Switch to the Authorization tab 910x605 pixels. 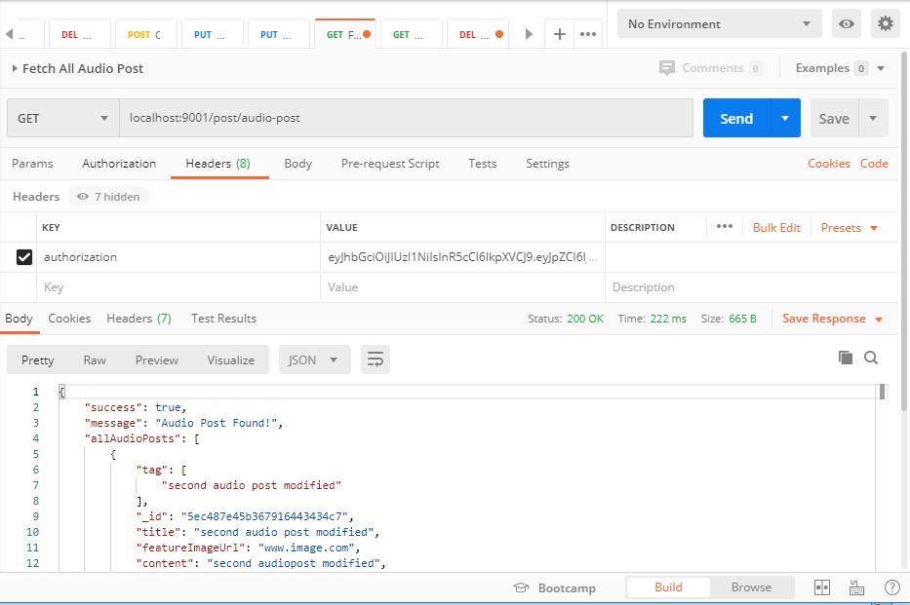pos(119,164)
